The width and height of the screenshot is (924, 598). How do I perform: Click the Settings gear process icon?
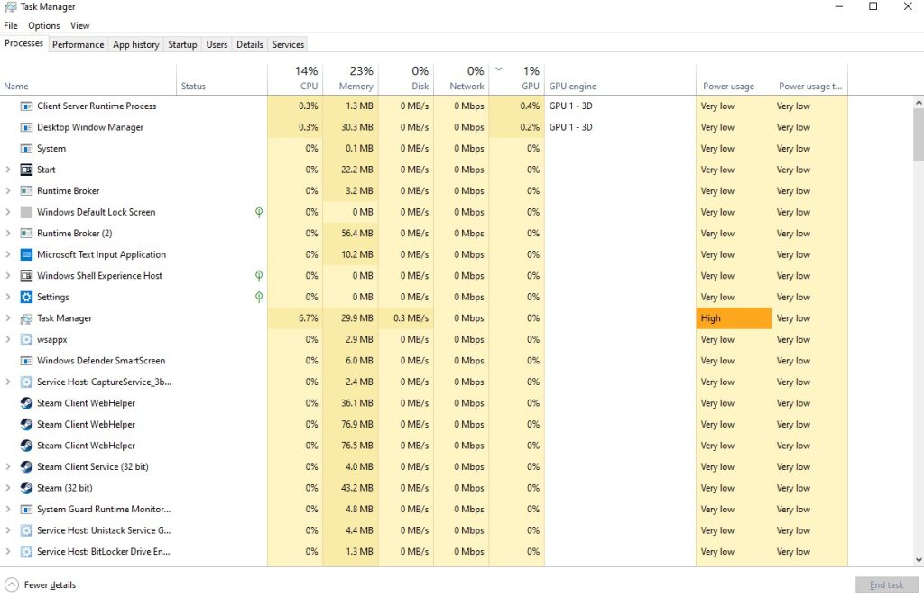26,297
